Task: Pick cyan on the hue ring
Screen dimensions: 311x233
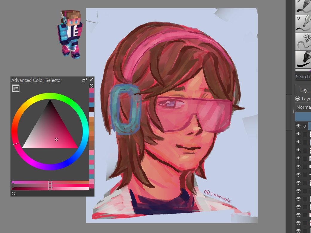Action: pyautogui.click(x=85, y=131)
